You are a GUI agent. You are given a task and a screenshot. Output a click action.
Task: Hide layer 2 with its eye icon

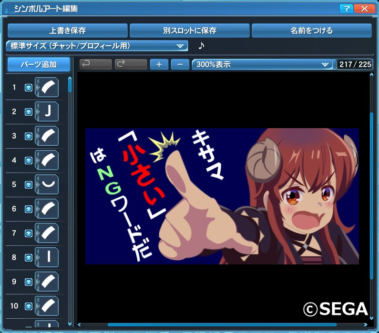tap(29, 112)
